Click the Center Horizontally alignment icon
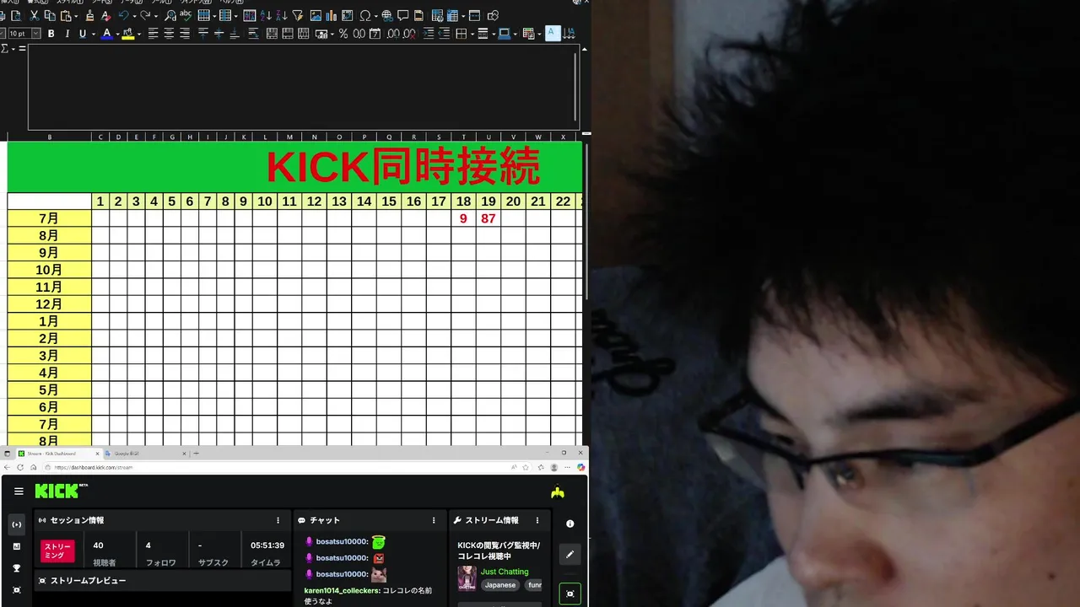Viewport: 1080px width, 607px height. coord(169,34)
